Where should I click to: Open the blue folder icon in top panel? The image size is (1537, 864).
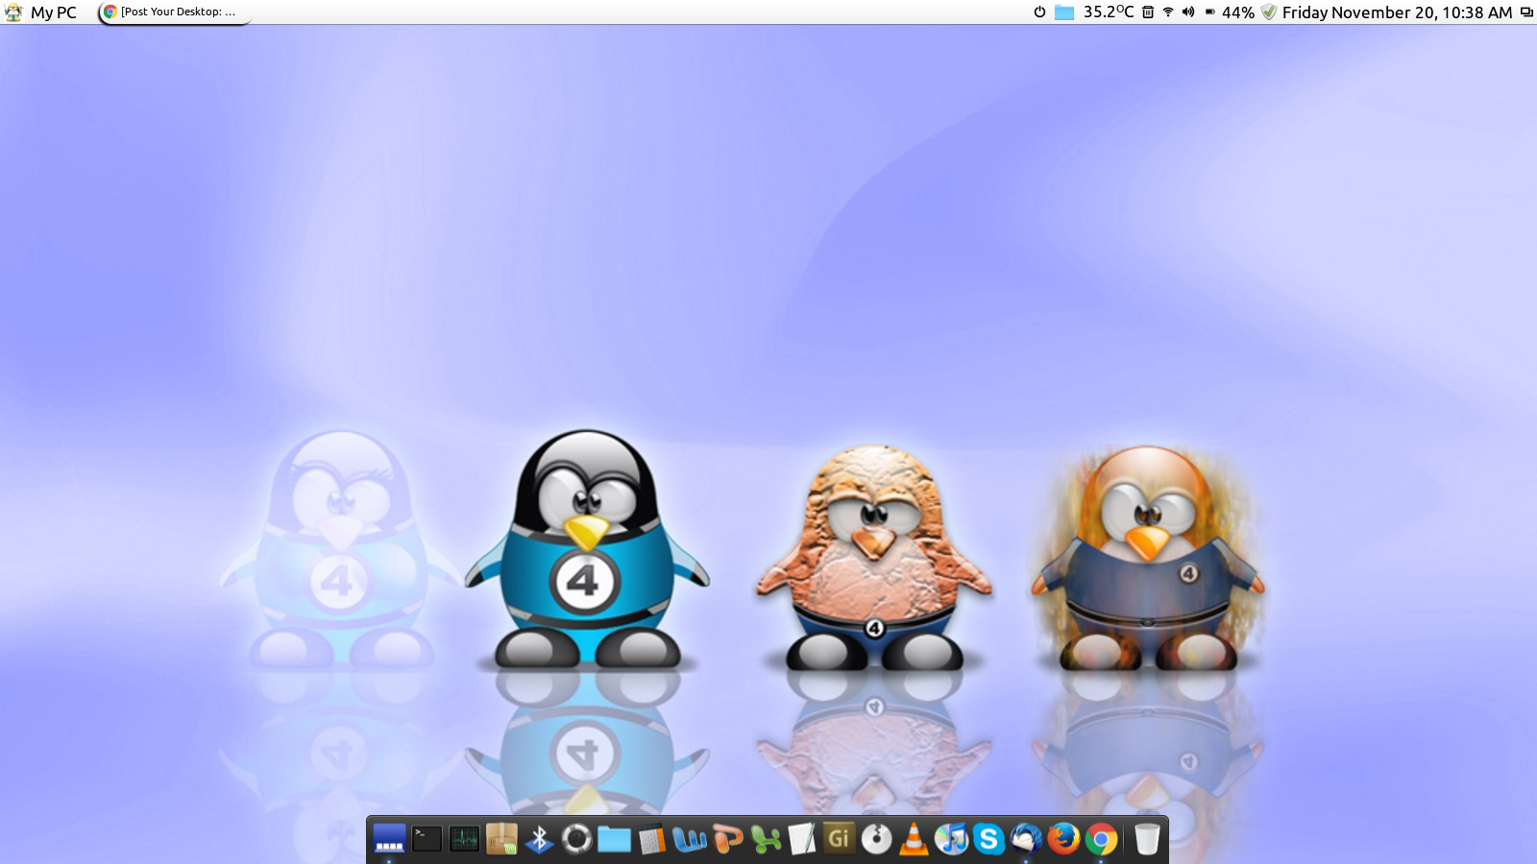coord(1064,12)
